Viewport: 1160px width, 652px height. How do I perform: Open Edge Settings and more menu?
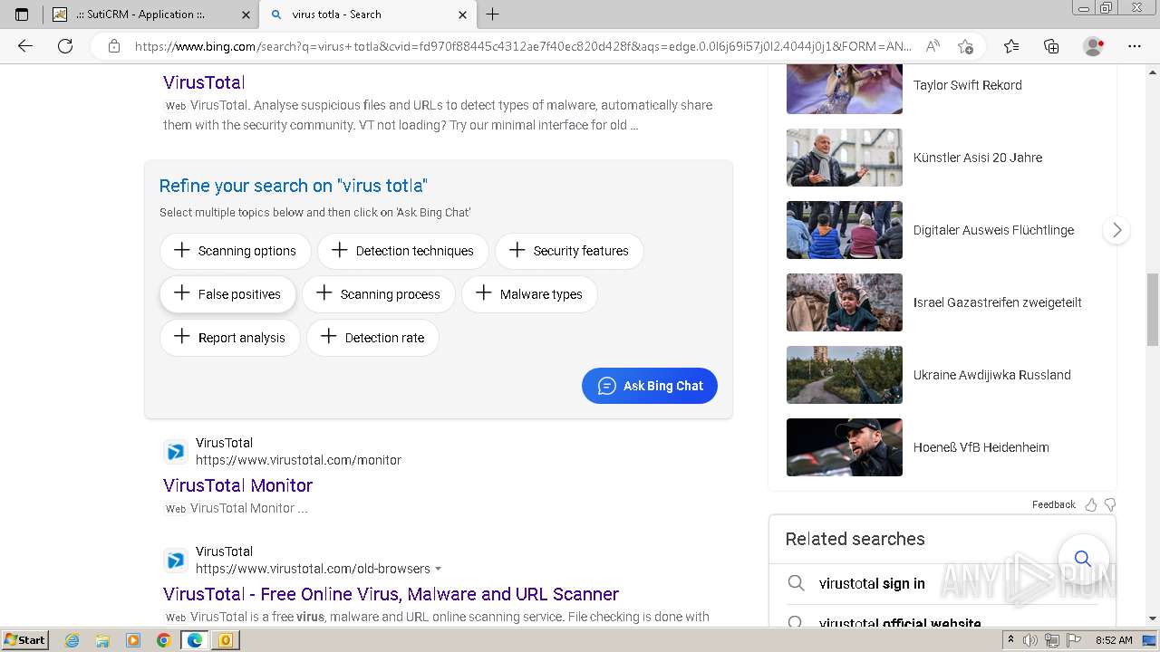(x=1135, y=46)
